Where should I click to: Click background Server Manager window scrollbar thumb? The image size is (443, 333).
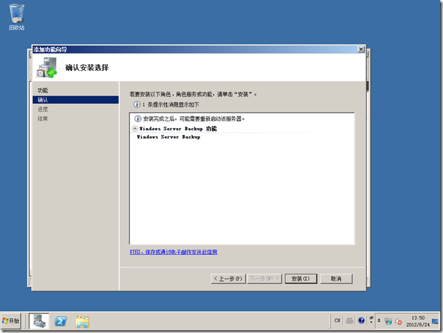coord(367,86)
